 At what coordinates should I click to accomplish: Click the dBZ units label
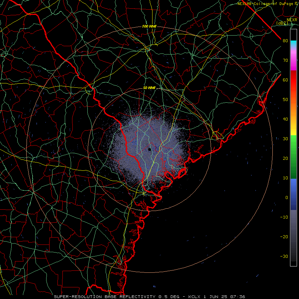282,23
